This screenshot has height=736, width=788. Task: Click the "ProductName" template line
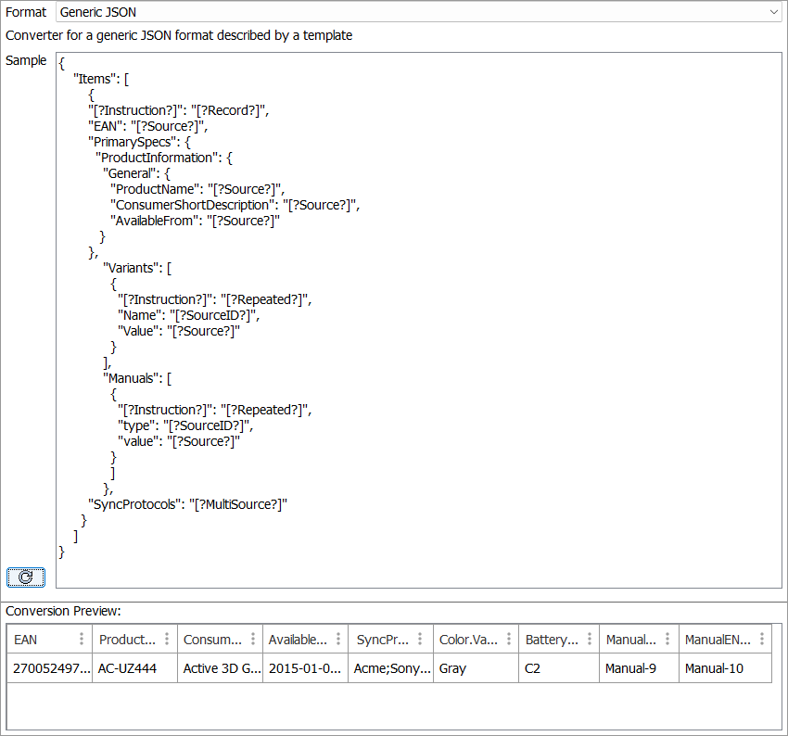[197, 189]
